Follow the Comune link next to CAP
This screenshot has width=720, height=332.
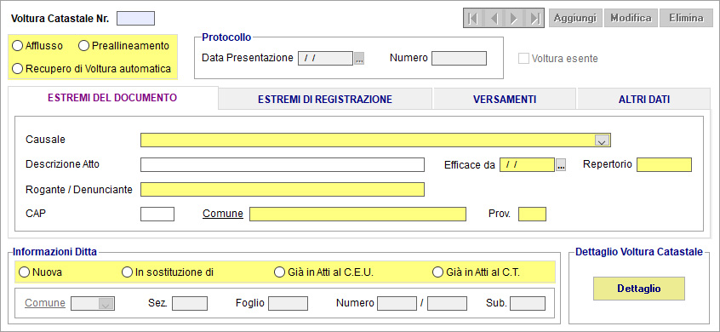223,214
